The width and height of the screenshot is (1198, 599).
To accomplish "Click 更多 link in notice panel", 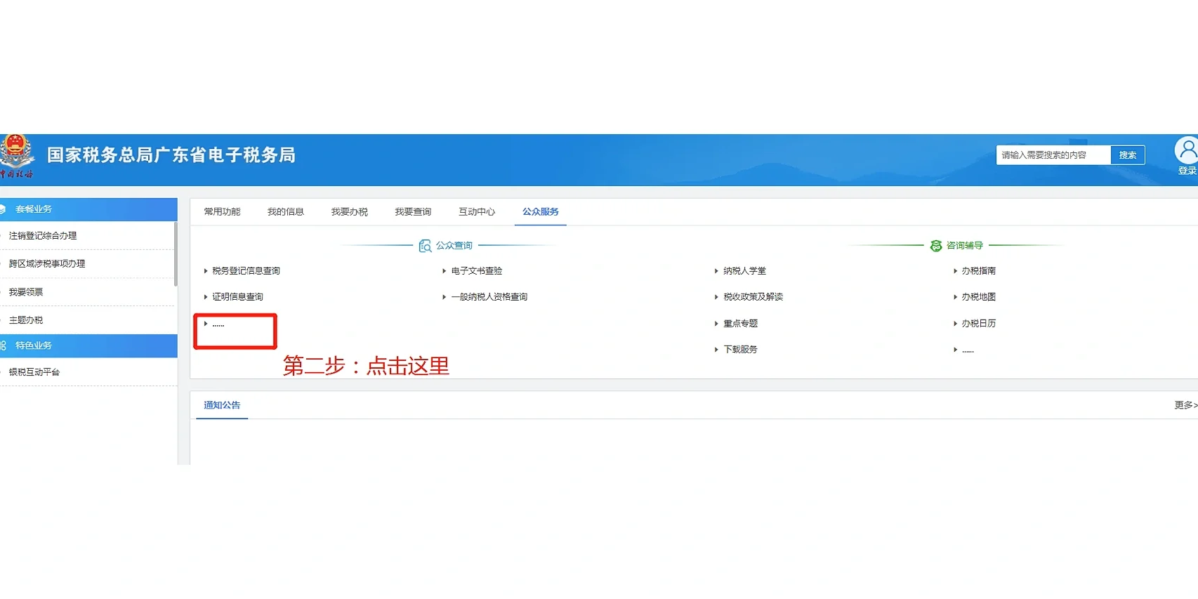I will tap(1186, 405).
